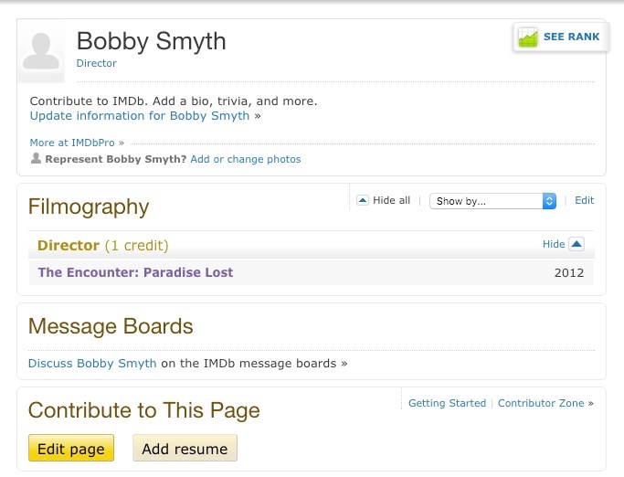Toggle the Director (1 credit) section header
Screen dimensions: 624x477
(x=102, y=246)
